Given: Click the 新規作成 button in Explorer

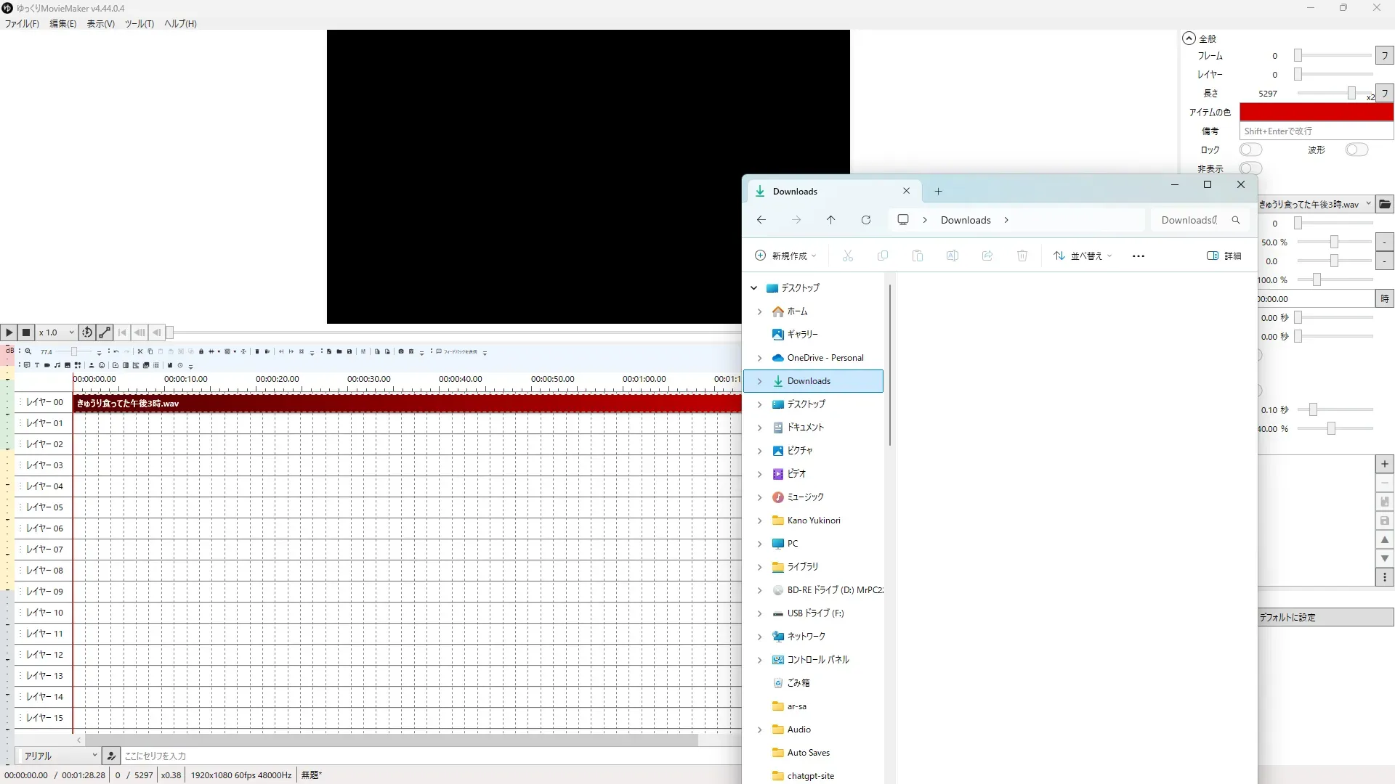Looking at the screenshot, I should coord(786,256).
